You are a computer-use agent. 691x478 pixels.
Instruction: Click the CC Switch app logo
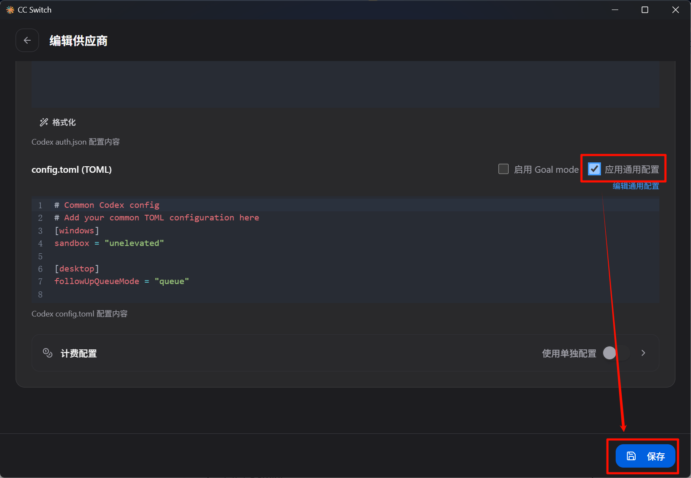pos(10,10)
